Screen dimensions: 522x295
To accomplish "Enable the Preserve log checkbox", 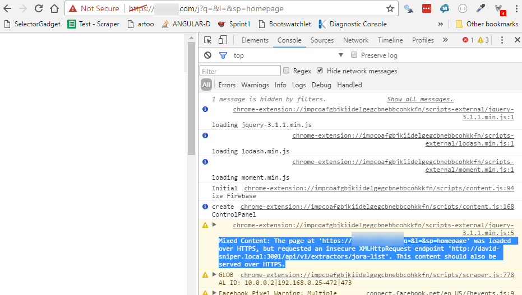I will 354,55.
